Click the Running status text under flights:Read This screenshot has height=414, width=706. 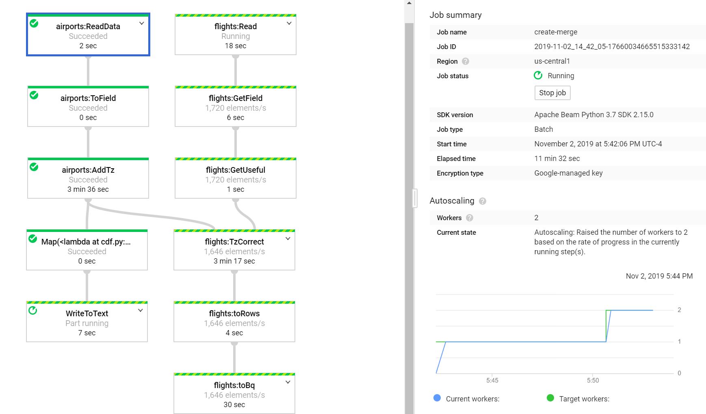pos(236,36)
